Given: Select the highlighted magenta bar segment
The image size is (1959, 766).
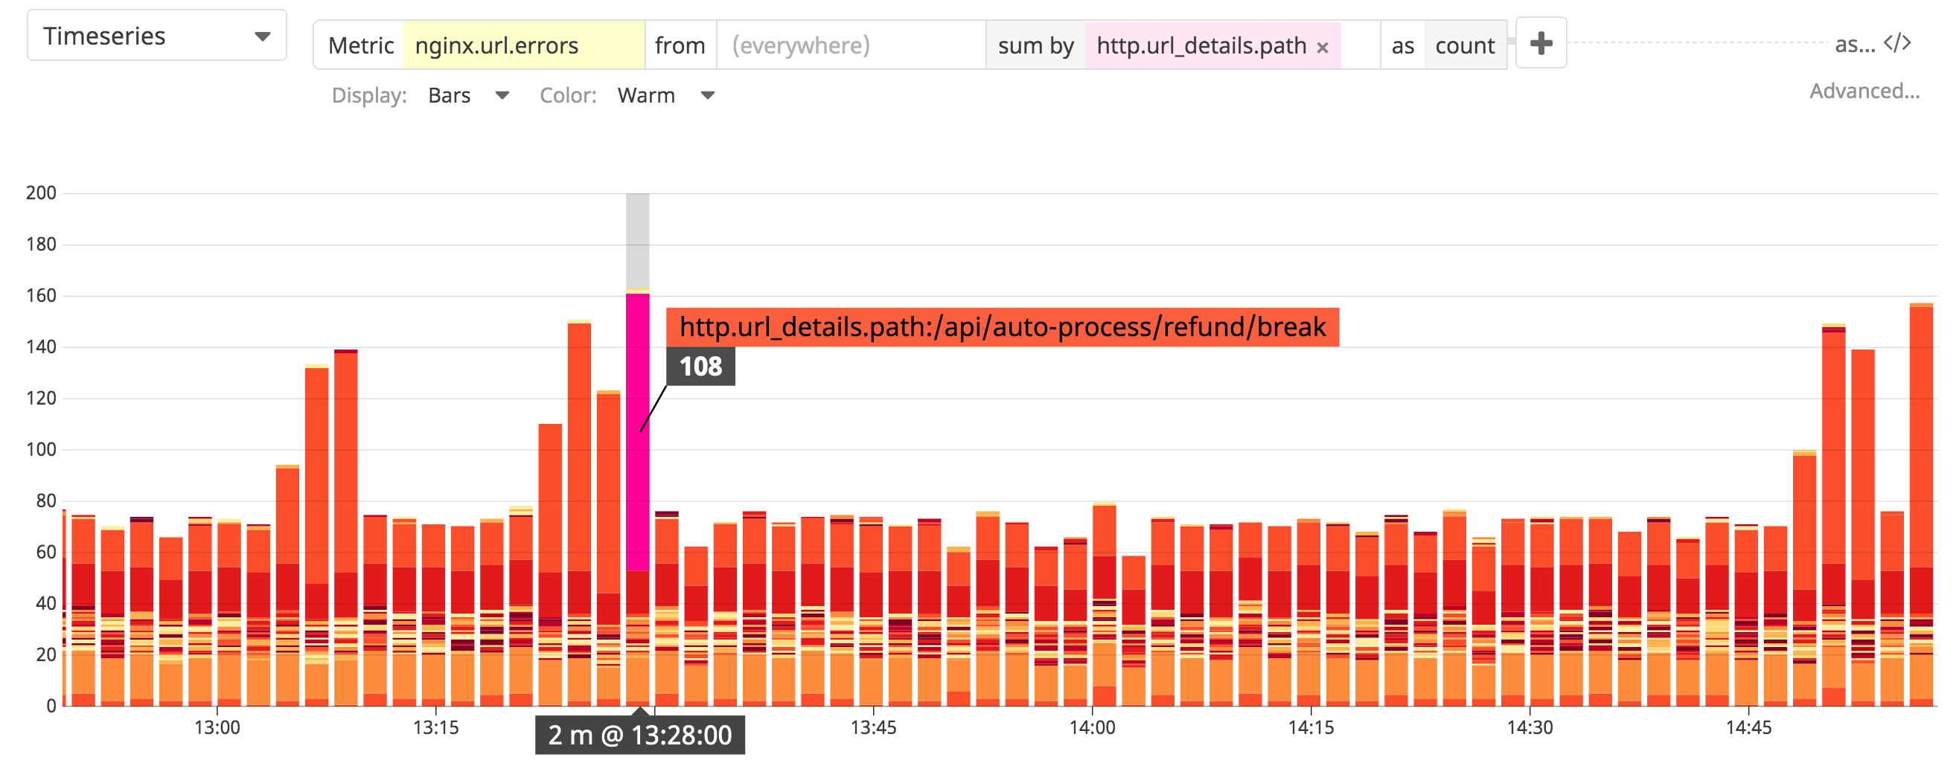Looking at the screenshot, I should [x=637, y=433].
